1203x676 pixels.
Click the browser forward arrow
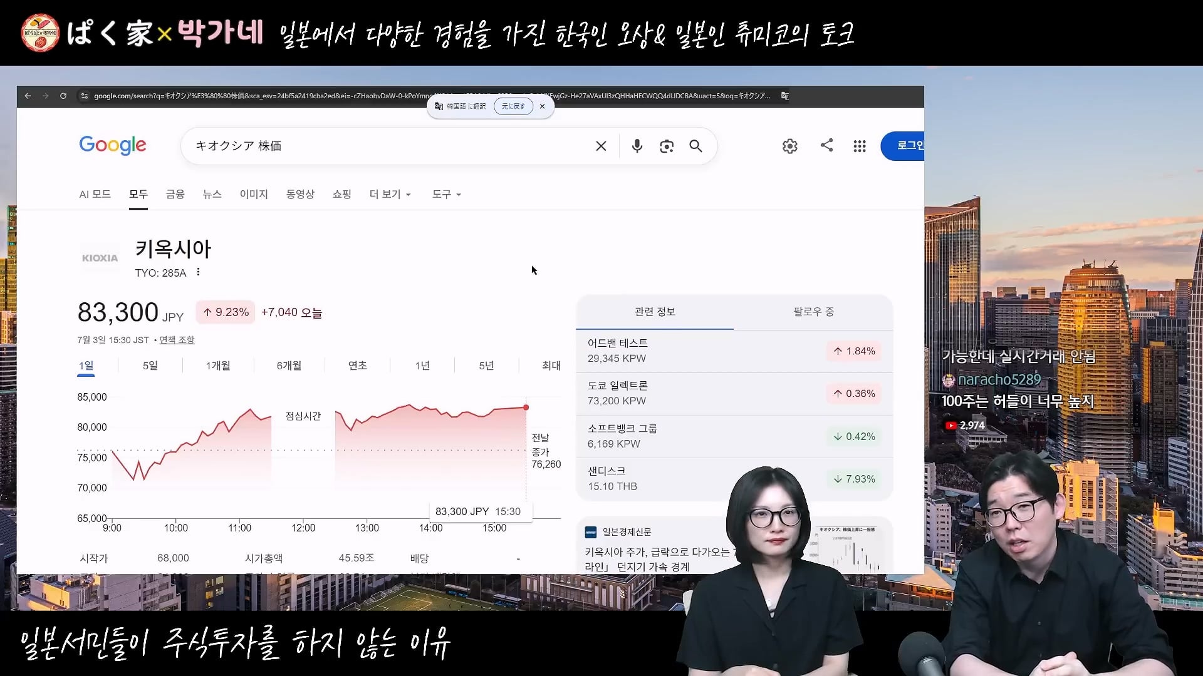(45, 96)
